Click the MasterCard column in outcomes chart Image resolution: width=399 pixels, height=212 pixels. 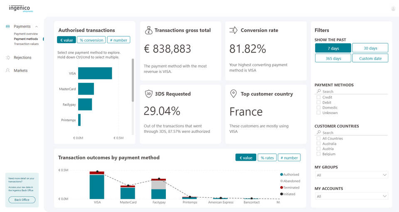(x=128, y=192)
